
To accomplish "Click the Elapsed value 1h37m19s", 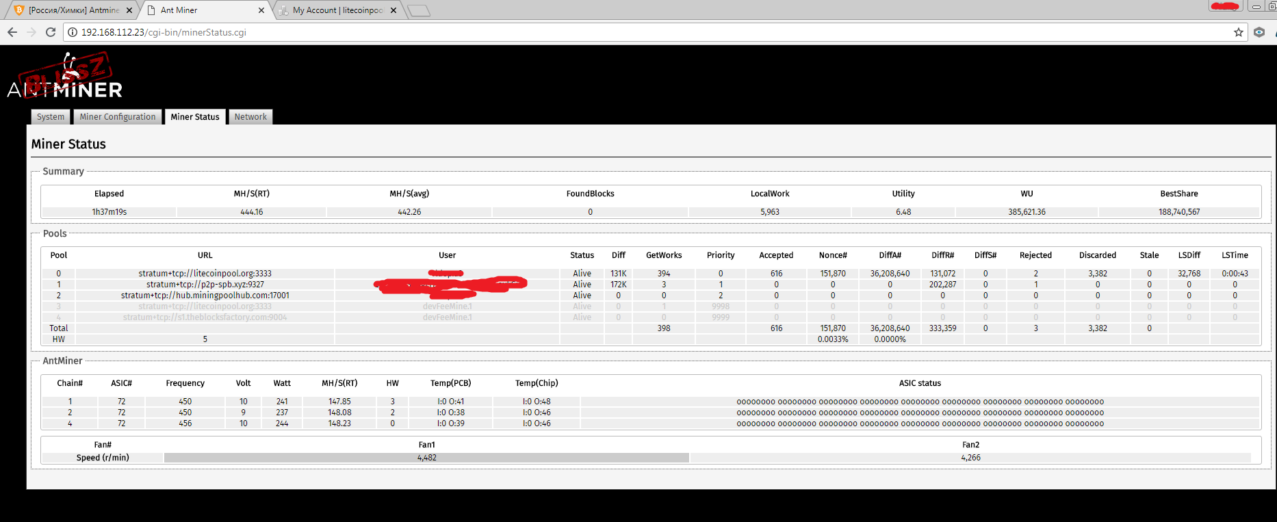I will pos(109,212).
